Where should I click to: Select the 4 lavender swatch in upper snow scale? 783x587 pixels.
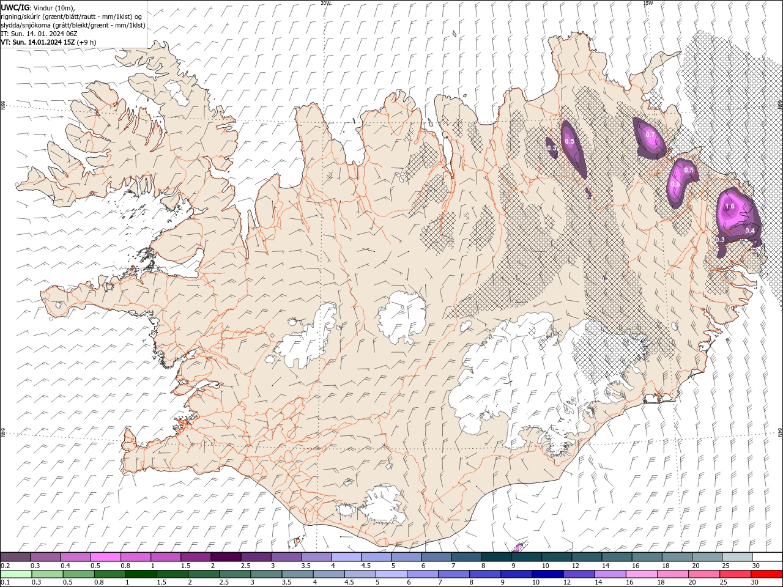(x=346, y=557)
